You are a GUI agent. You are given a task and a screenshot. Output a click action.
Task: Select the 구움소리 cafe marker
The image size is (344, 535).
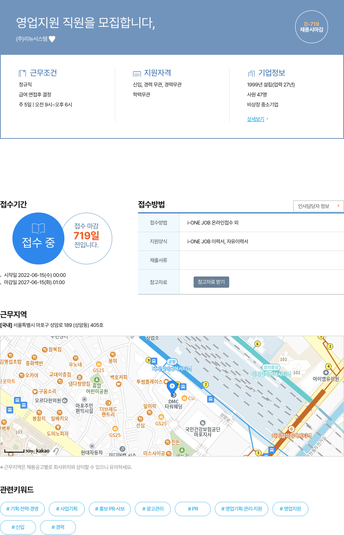[35, 391]
